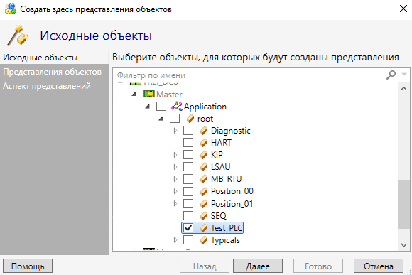This screenshot has width=412, height=275.
Task: Click the Готово button
Action: pyautogui.click(x=318, y=266)
